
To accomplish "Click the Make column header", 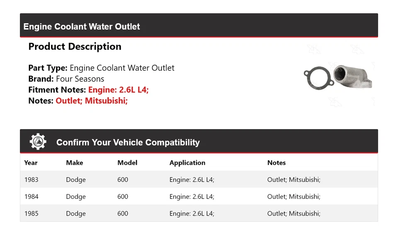I will click(75, 163).
